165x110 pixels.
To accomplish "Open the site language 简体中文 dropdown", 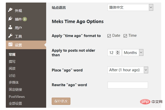I will pyautogui.click(x=130, y=7).
